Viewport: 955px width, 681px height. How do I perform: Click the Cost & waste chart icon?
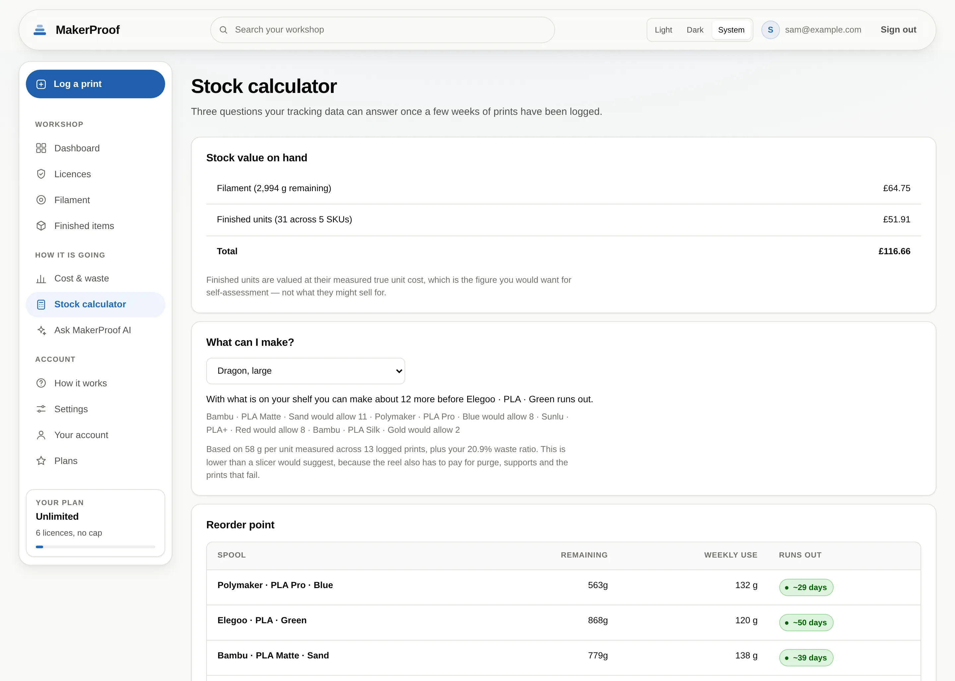(41, 278)
